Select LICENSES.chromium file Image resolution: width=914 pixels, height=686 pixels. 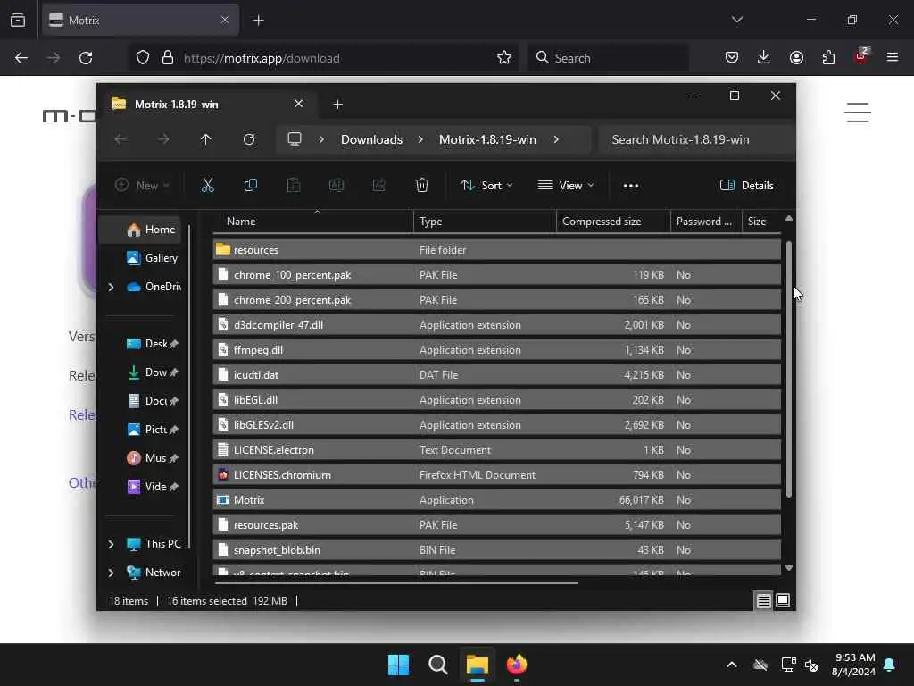[x=496, y=475]
